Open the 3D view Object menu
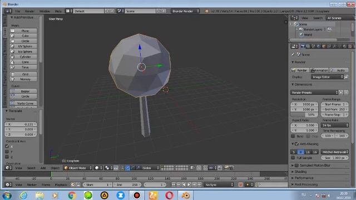Image resolution: width=356 pixels, height=200 pixels. (55, 168)
